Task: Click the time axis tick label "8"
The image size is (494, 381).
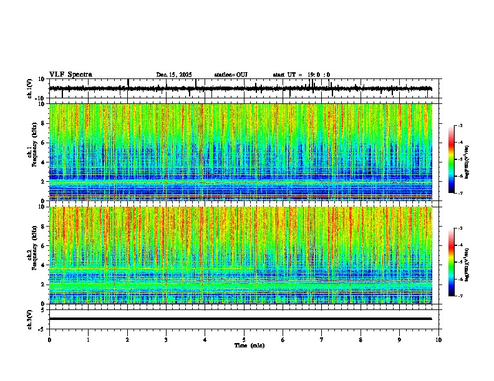Action: [361, 340]
